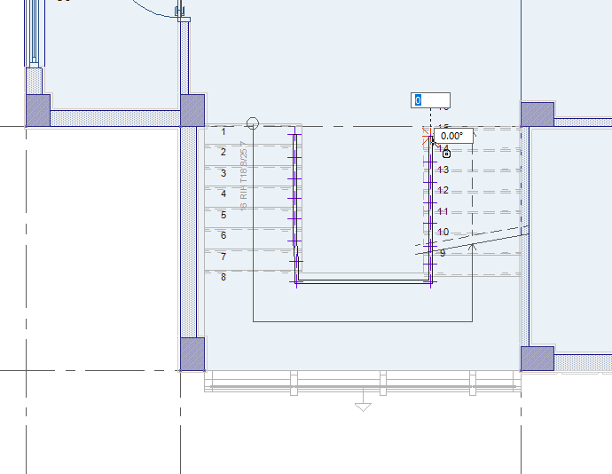Click stair riser number 1

click(224, 131)
